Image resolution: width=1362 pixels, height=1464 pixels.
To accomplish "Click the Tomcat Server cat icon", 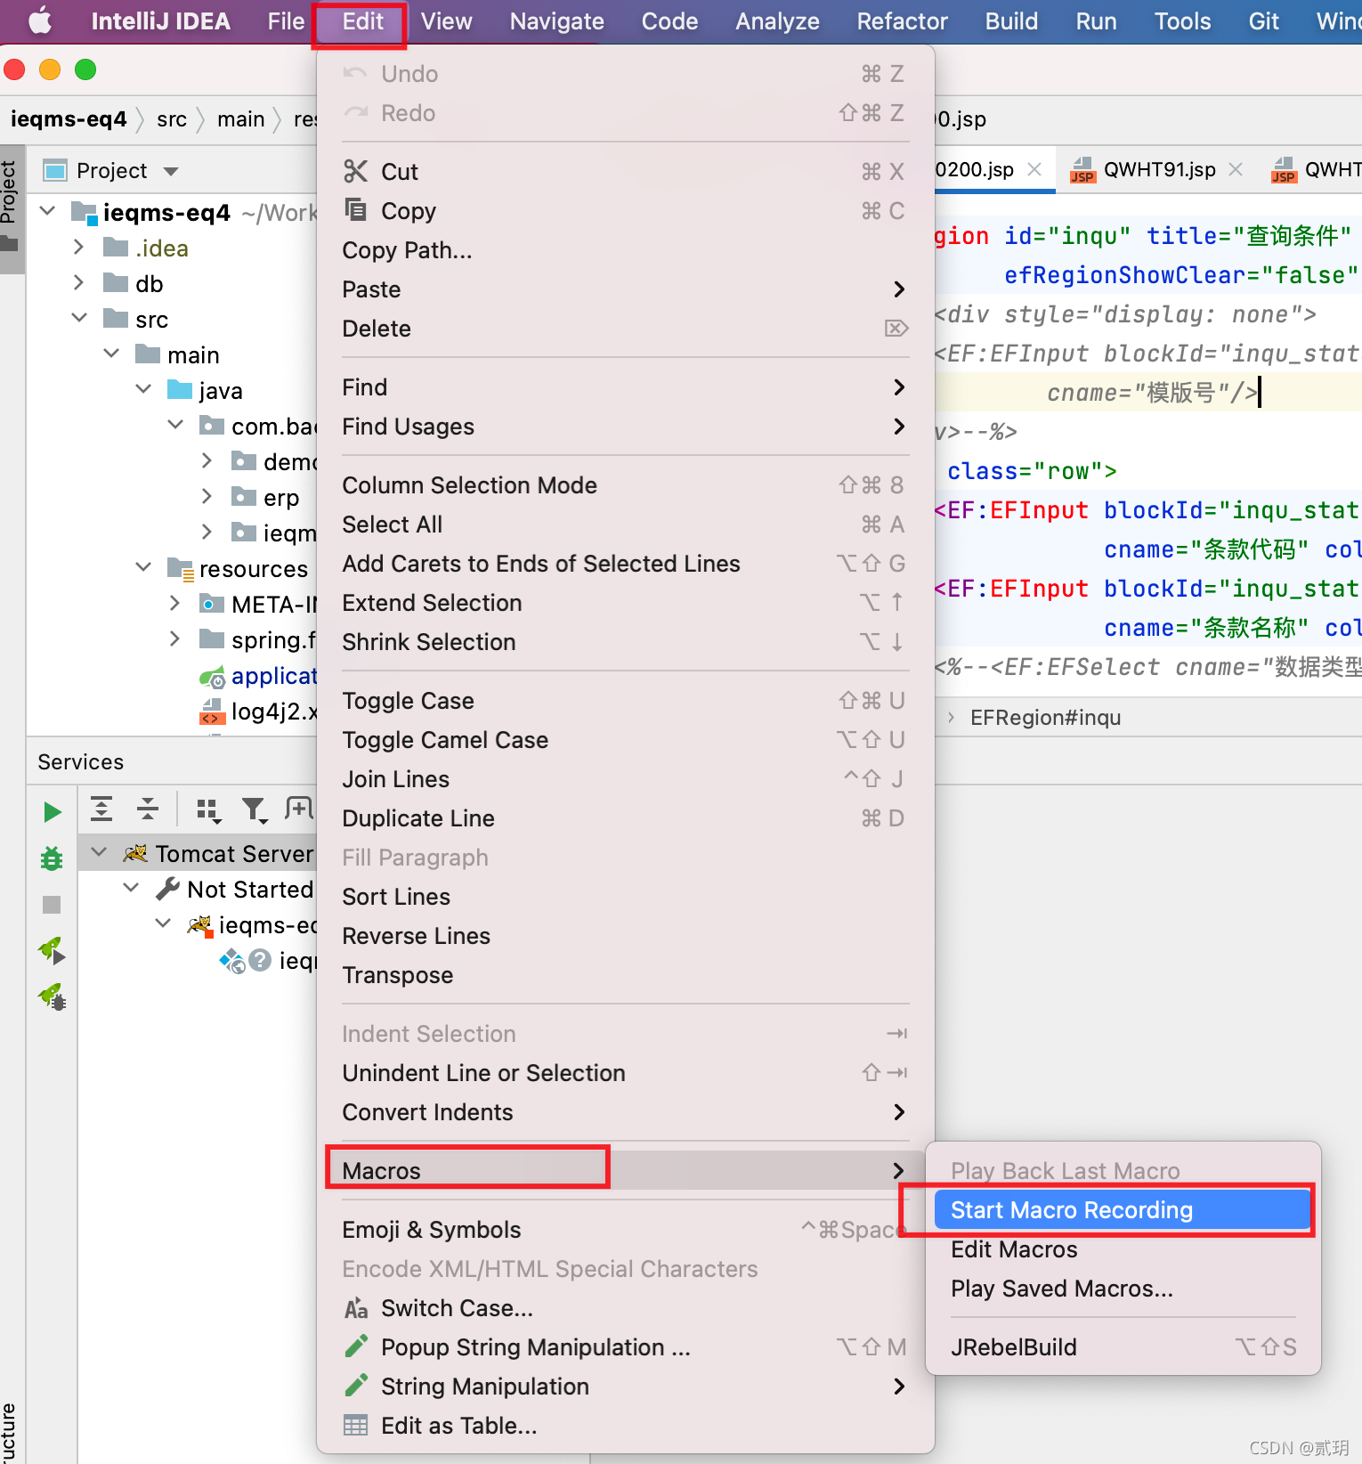I will (135, 853).
